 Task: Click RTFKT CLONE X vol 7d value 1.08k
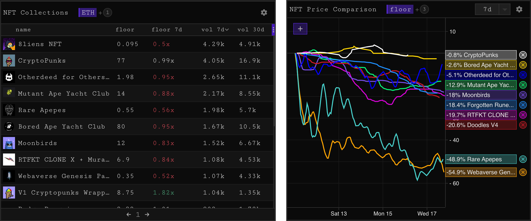214,159
